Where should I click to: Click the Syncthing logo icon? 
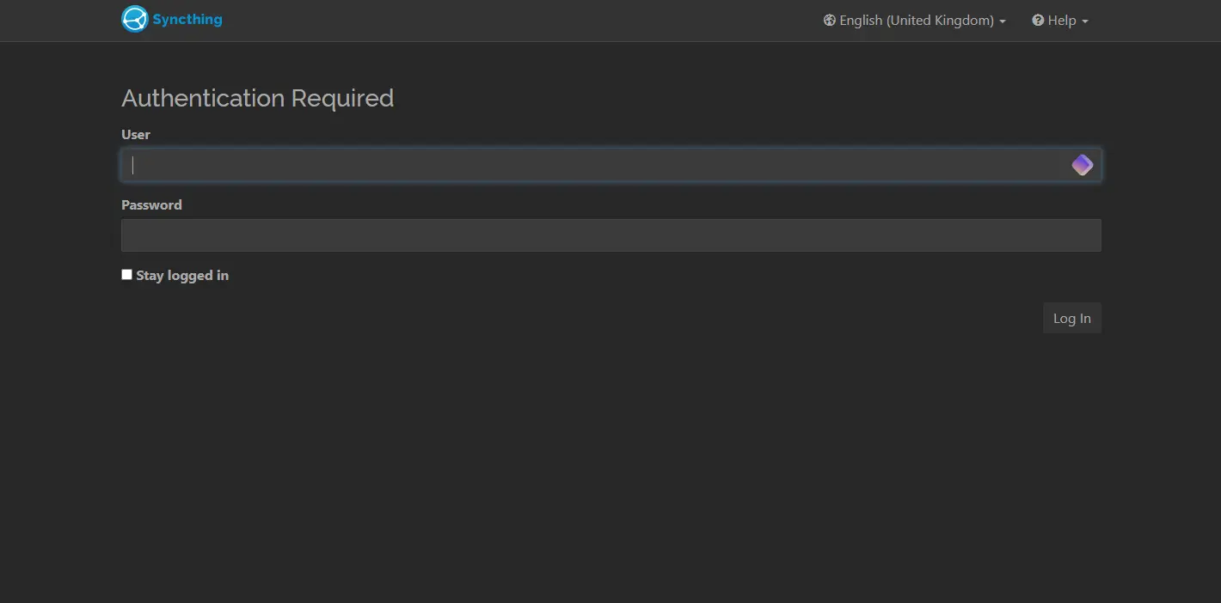pos(135,18)
